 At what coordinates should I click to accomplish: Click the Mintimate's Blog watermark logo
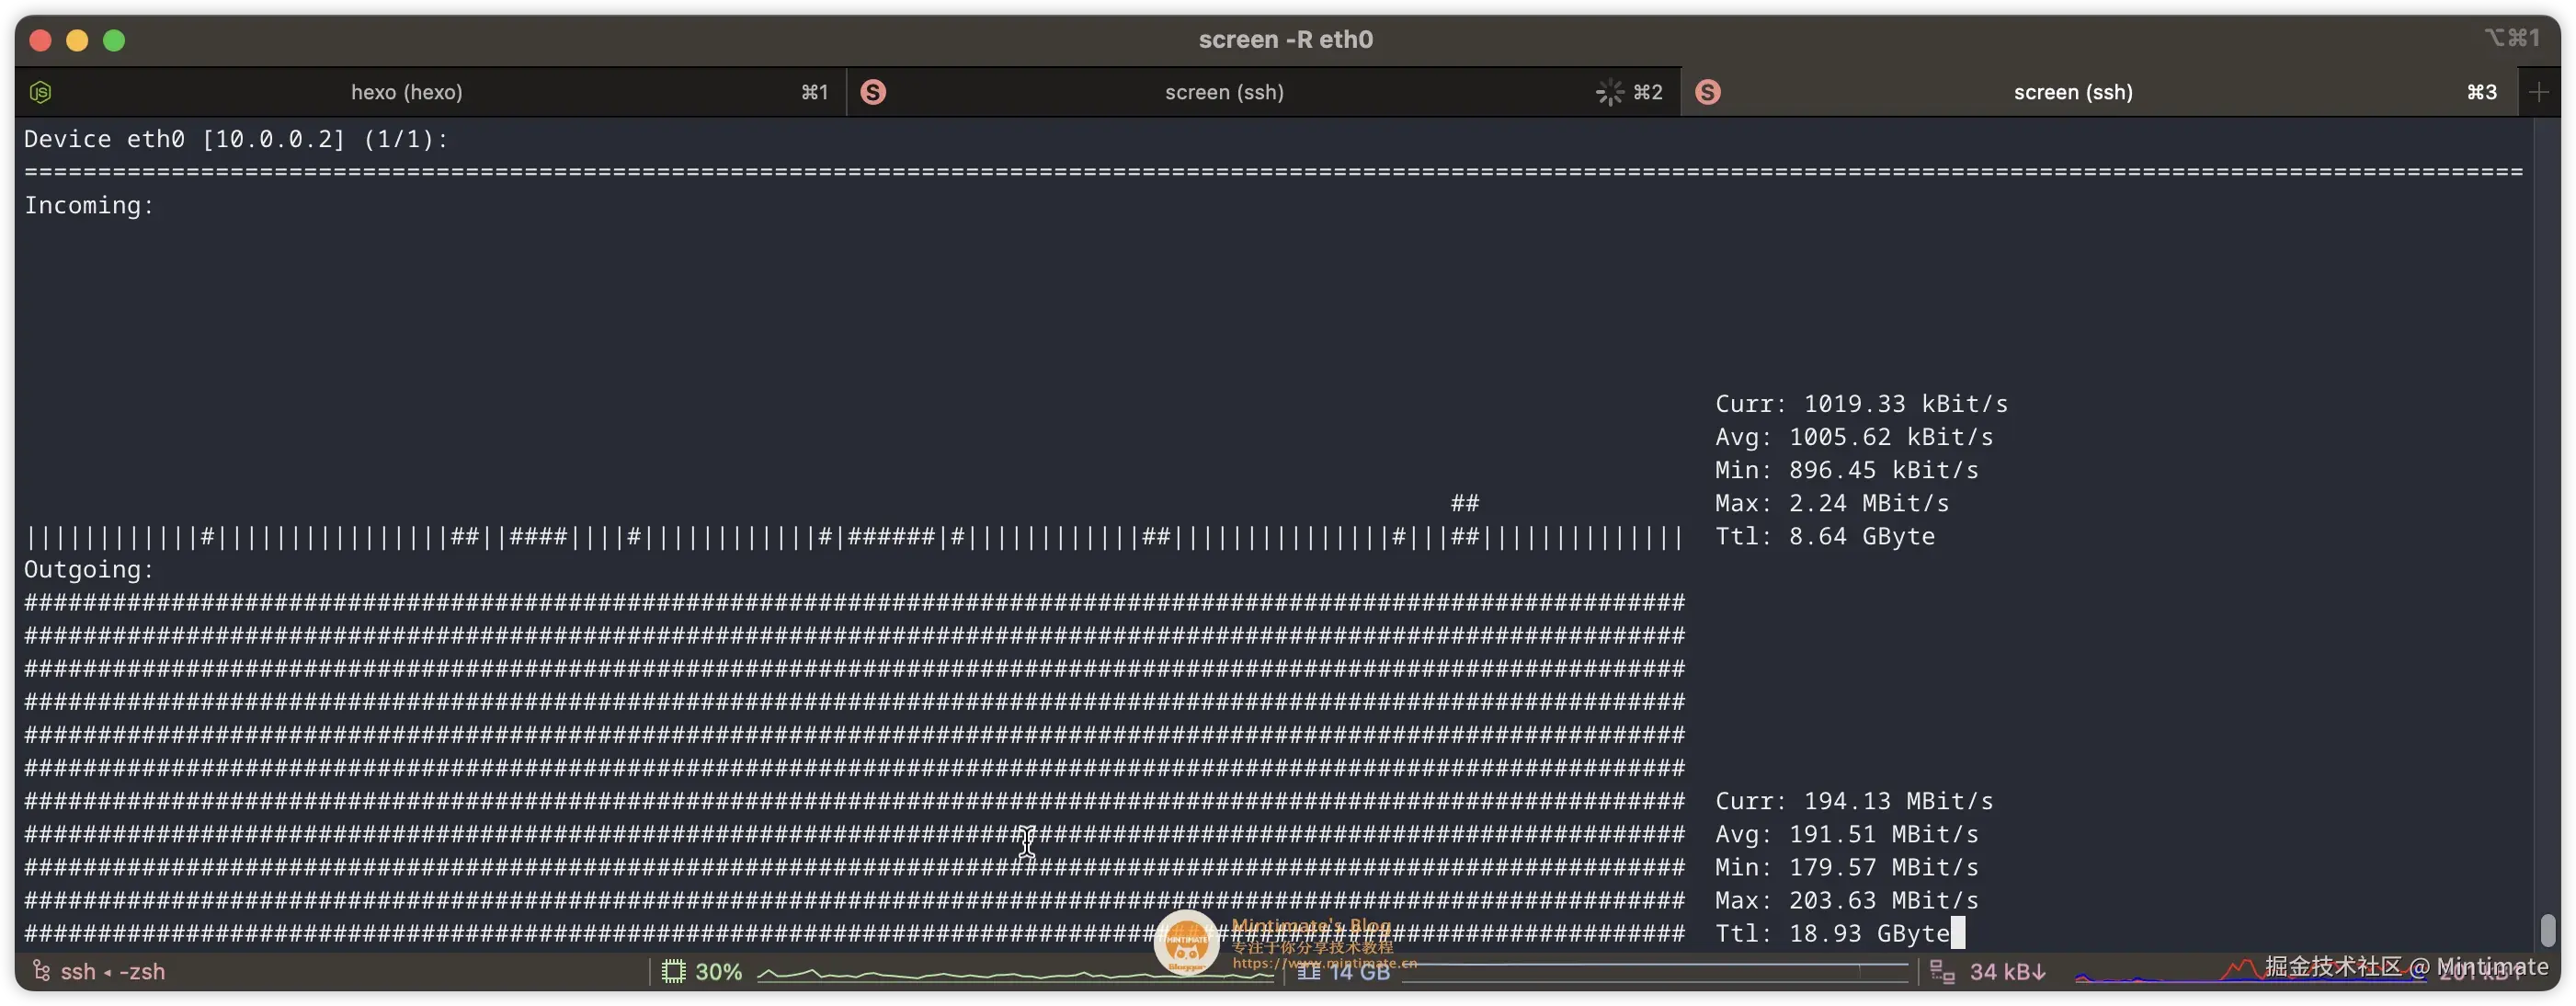coord(1186,941)
